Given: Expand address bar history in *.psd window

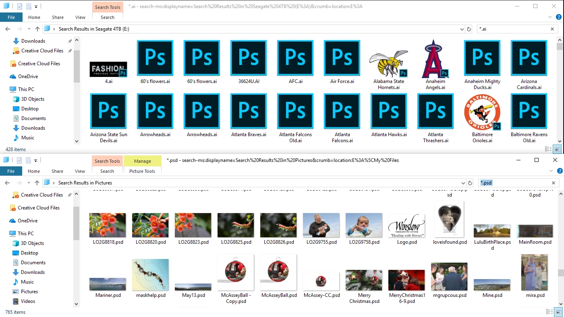Looking at the screenshot, I should click(462, 183).
